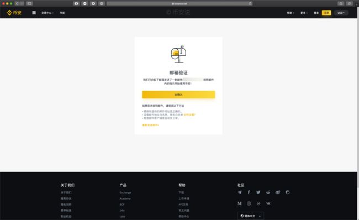The image size is (359, 220).
Task: Open the footer Academy link
Action: [125, 198]
